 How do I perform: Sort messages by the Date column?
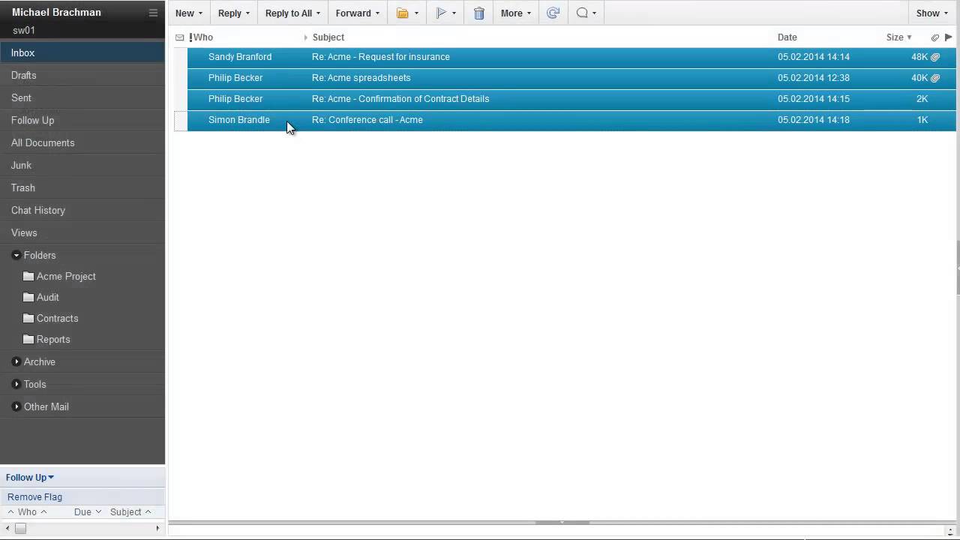[x=787, y=37]
